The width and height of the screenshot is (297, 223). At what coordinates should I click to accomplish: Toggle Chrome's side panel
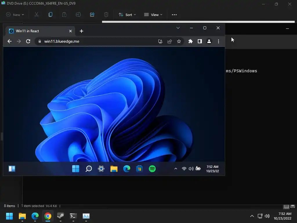(200, 41)
